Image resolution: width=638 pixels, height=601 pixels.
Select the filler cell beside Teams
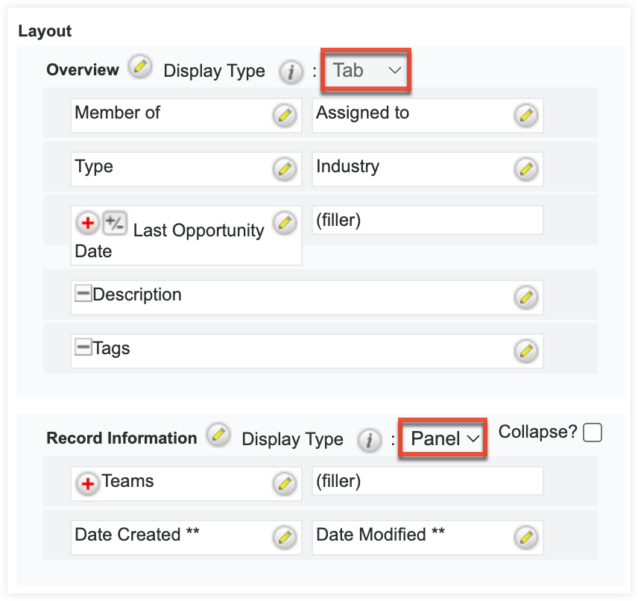428,481
